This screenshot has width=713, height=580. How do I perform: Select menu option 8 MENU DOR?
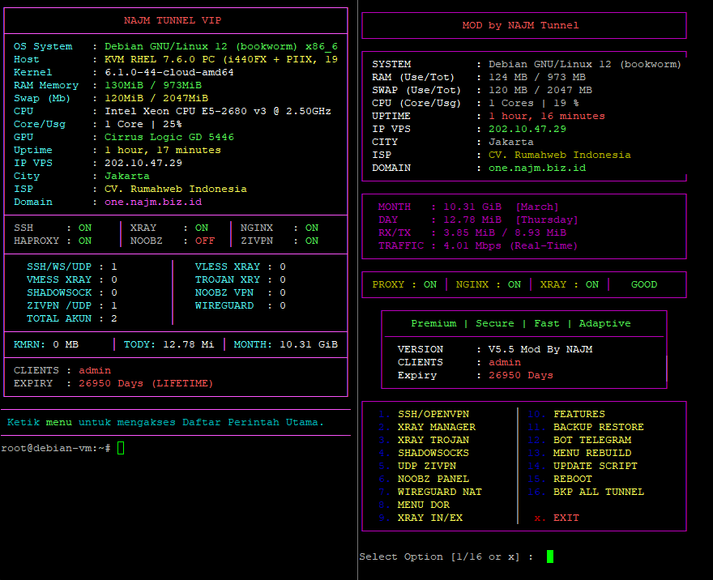coord(414,505)
